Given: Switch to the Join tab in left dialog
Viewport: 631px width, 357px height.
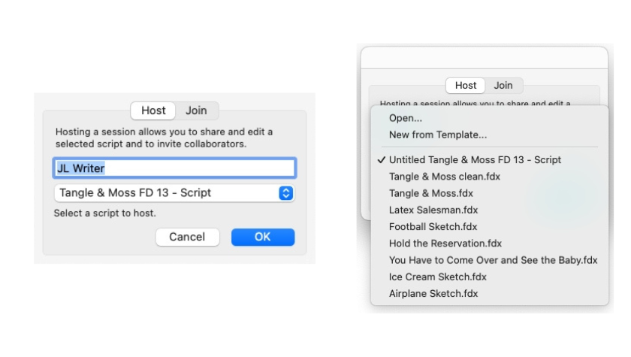Looking at the screenshot, I should point(196,110).
